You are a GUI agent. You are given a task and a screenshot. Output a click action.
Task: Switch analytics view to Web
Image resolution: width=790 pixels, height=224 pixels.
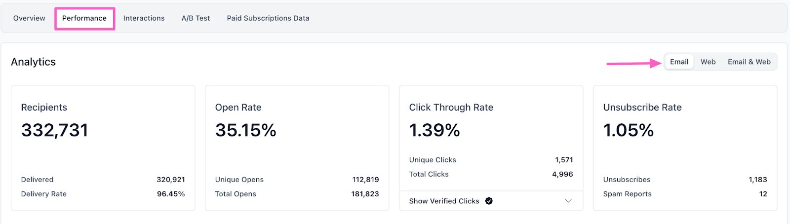(x=708, y=62)
